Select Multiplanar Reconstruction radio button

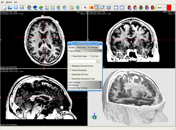70,66
